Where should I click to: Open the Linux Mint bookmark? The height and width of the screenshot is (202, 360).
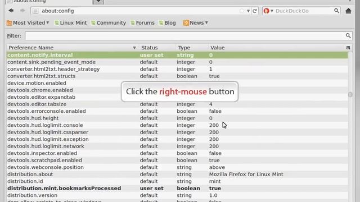coord(70,22)
